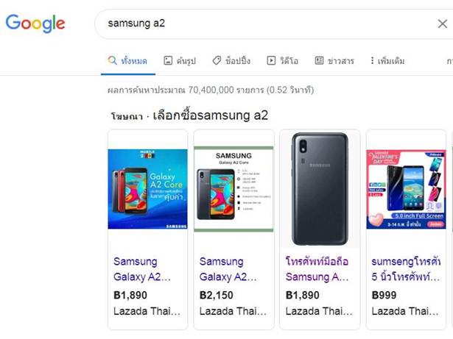Screen dimensions: 453x339
Task: Clear the search box with the X icon
Action: point(442,24)
